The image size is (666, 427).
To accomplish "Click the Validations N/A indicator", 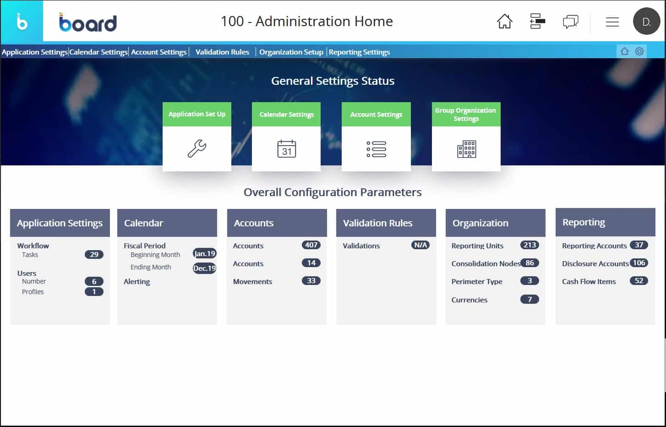I will (x=421, y=245).
